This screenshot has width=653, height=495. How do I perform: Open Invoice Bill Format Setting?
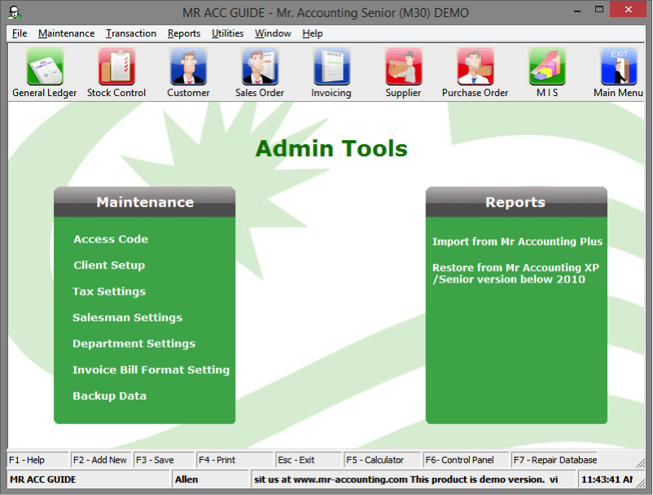click(151, 370)
